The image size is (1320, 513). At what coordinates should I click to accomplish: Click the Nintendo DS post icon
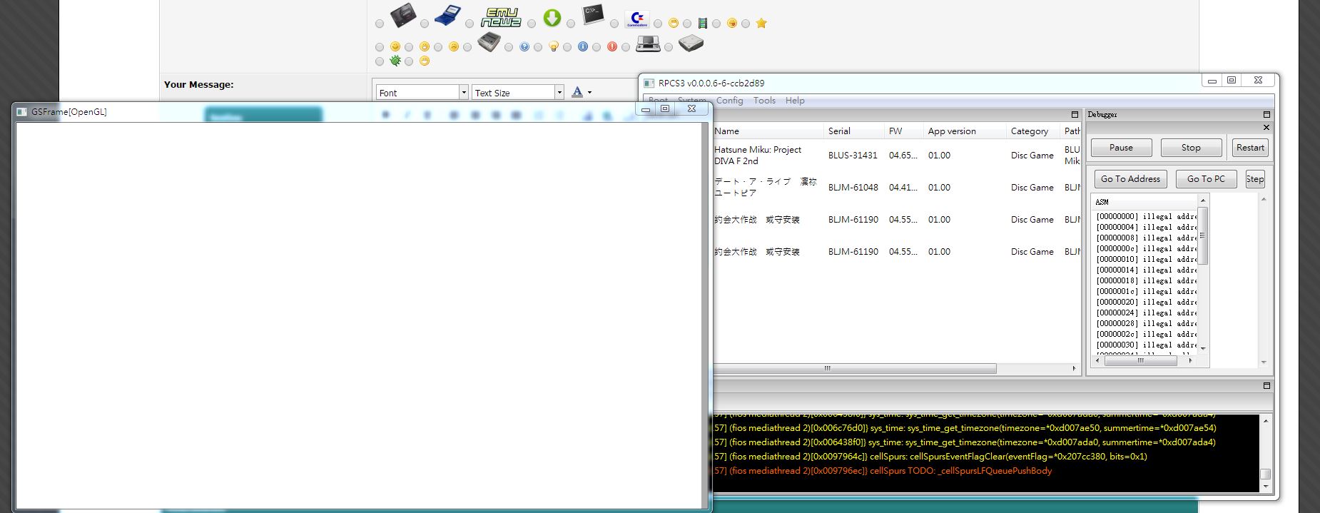tap(647, 44)
